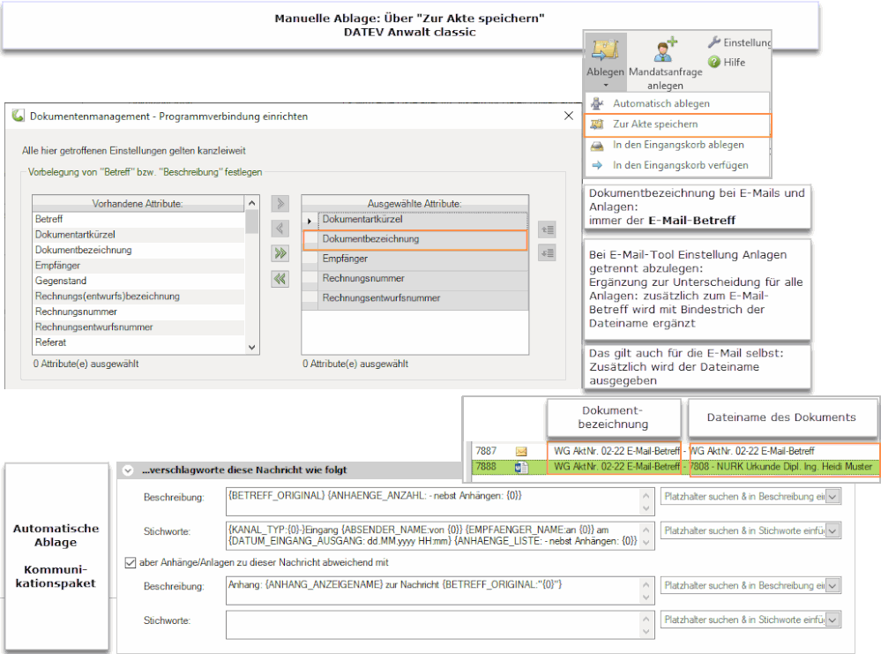
Task: Remove selected attribute with single left arrow
Action: tap(280, 229)
